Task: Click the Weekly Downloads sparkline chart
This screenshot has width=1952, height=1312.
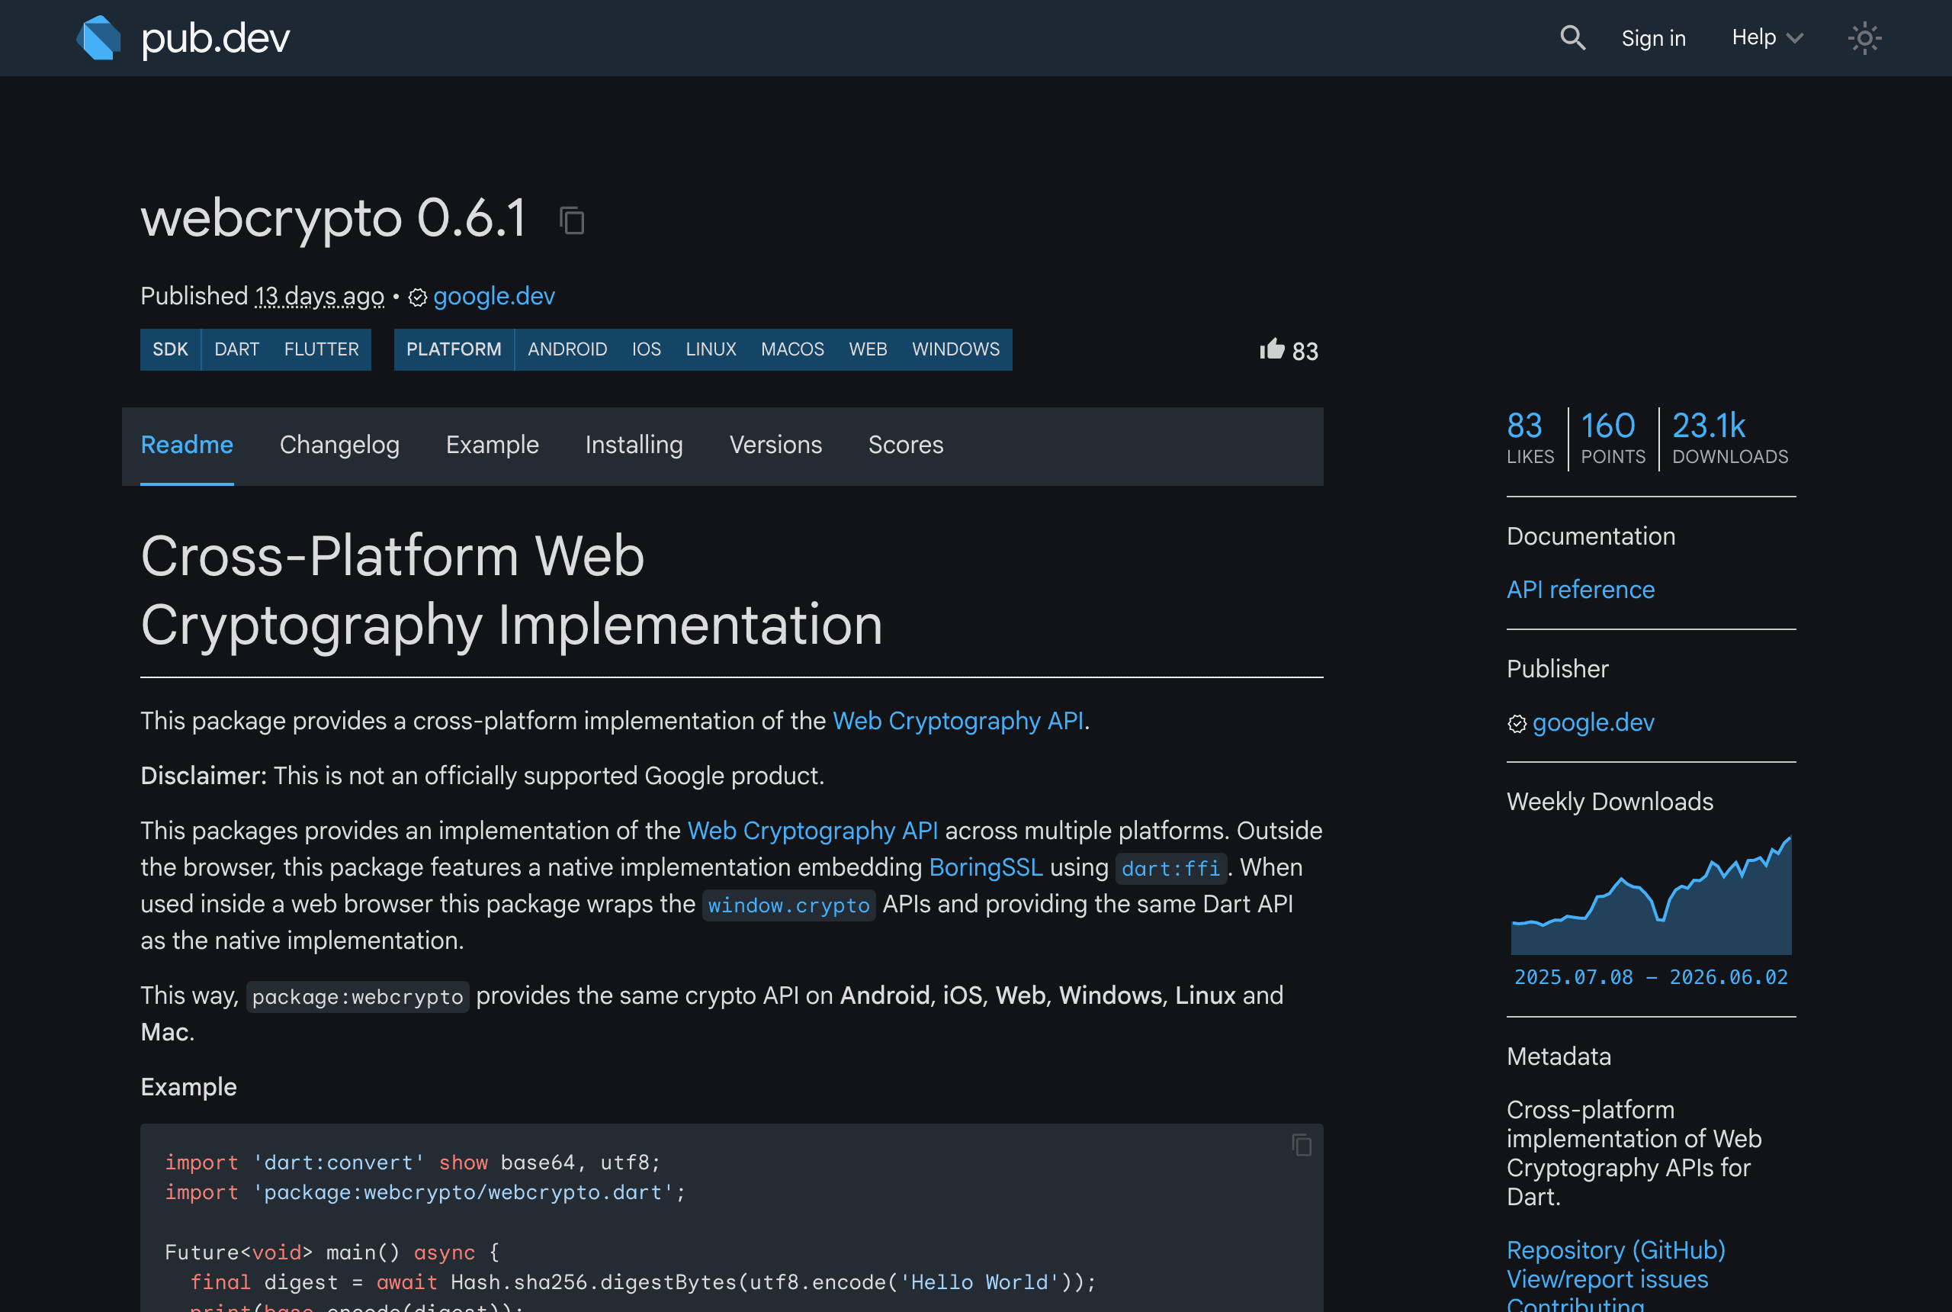Action: click(x=1651, y=894)
